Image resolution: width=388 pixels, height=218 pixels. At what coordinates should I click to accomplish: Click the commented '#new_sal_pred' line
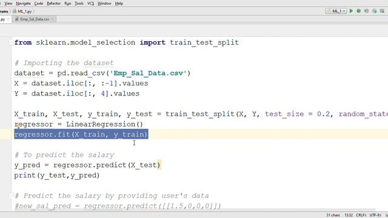[x=118, y=206]
